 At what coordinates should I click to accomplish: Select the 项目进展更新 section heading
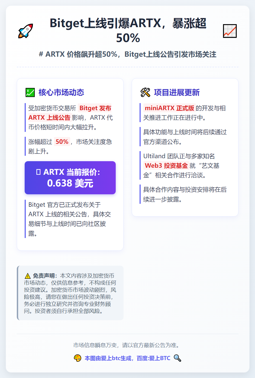click(x=177, y=93)
